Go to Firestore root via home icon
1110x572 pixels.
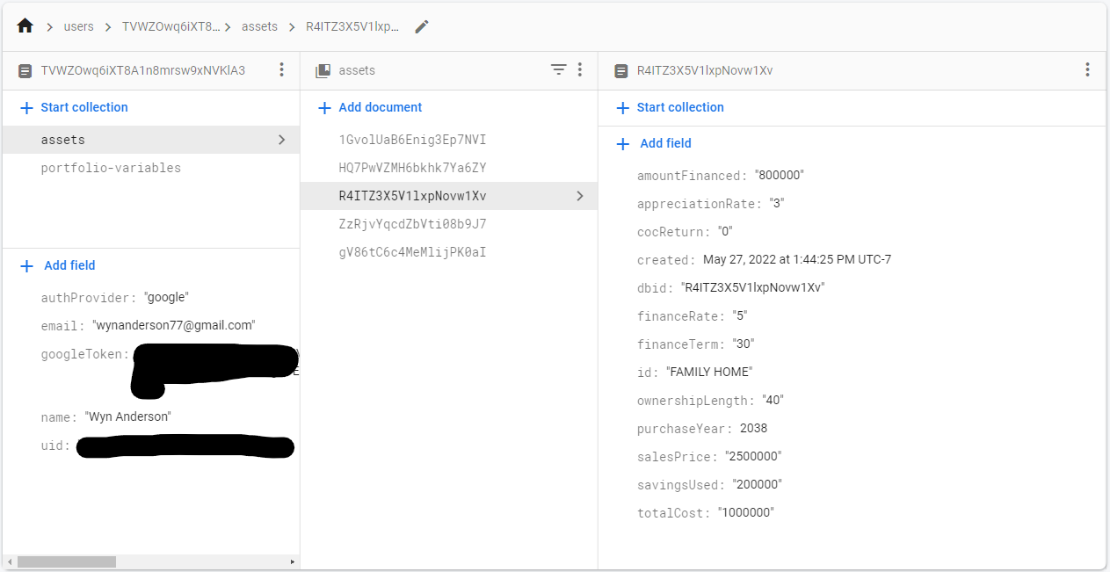tap(25, 26)
